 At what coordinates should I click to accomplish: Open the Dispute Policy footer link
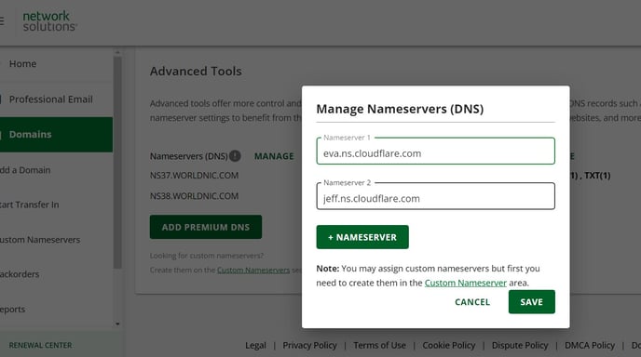(520, 345)
